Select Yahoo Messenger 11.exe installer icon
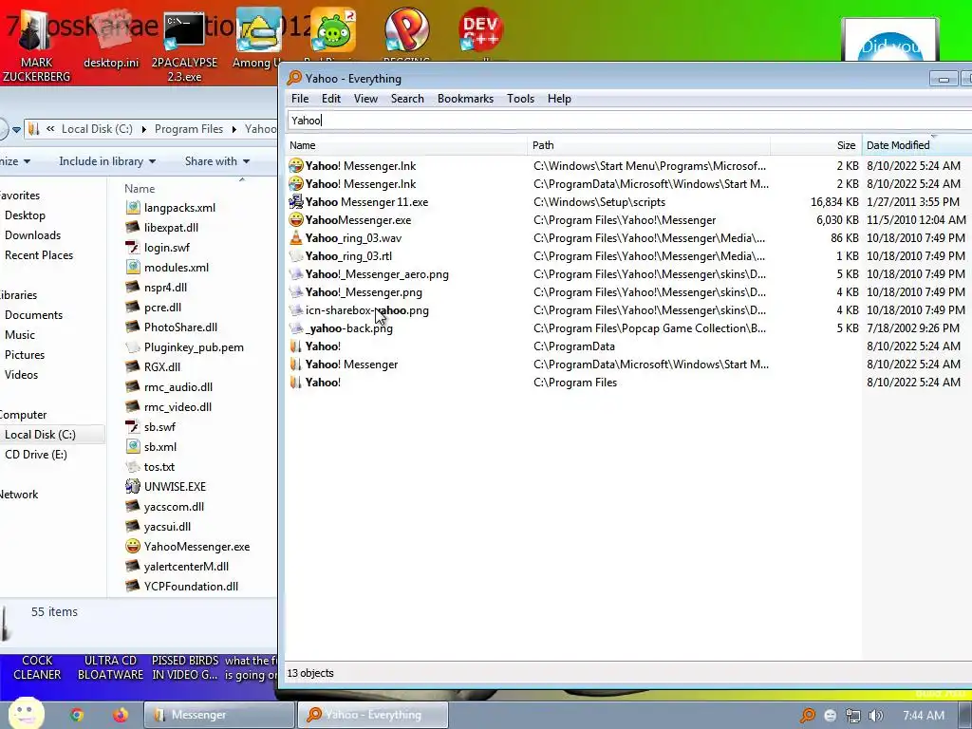 [x=296, y=202]
